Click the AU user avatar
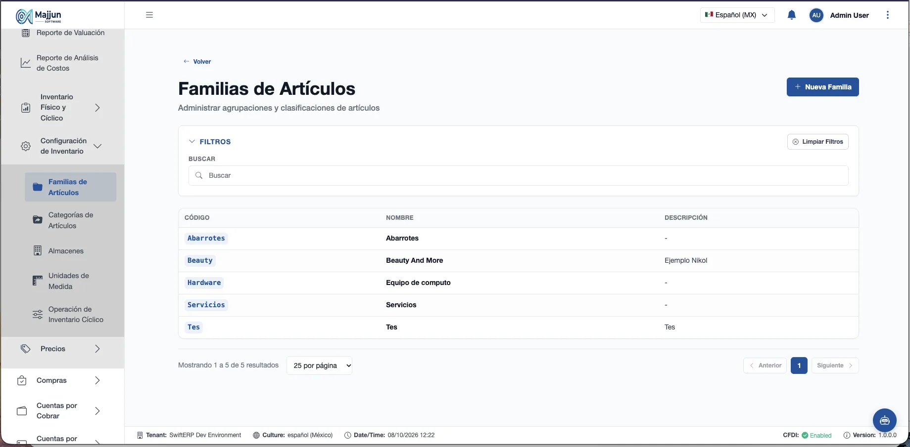910x447 pixels. [816, 15]
